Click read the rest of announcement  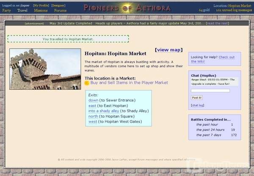point(218,23)
